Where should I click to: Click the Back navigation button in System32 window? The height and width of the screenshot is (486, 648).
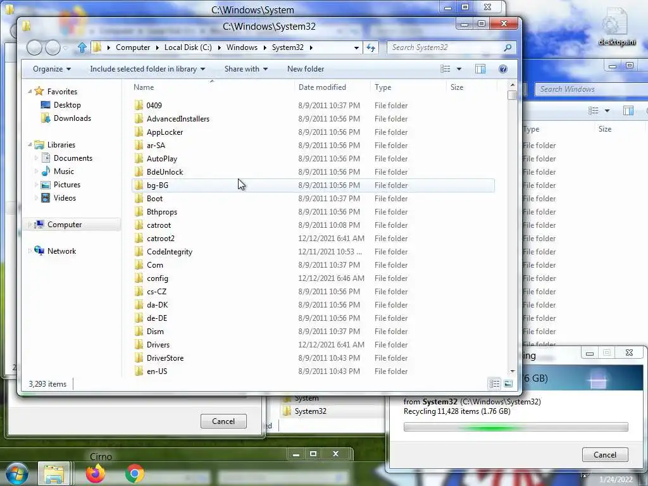tap(34, 47)
